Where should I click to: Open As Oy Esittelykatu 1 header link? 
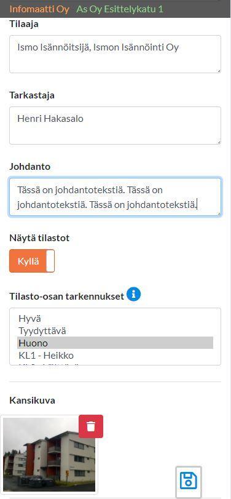click(120, 9)
